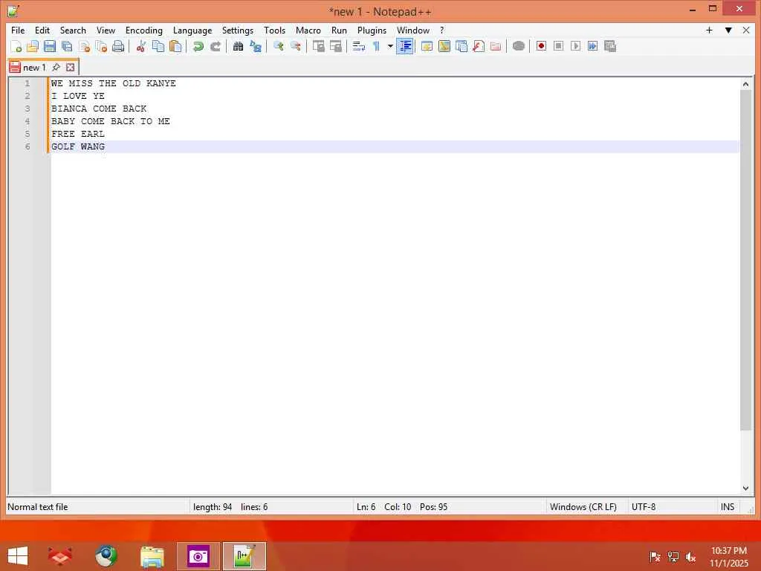Open the document list down-arrow at menu bar right
The width and height of the screenshot is (761, 571).
coord(728,30)
